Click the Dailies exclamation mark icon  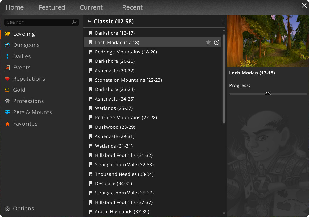tap(7, 56)
